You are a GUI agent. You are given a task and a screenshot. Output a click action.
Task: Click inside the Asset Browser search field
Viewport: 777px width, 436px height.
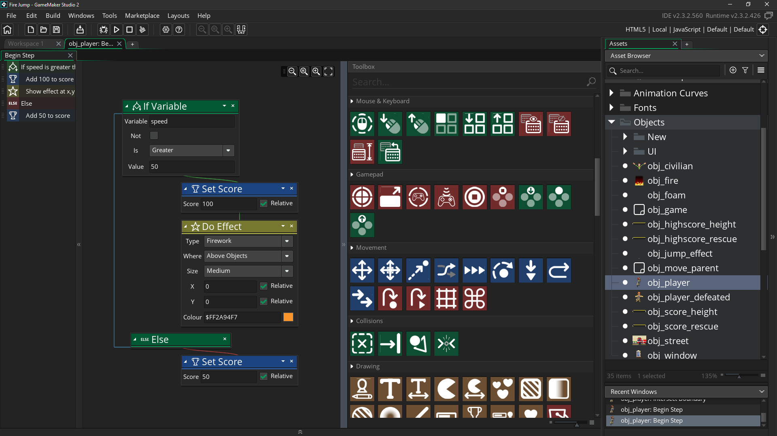click(x=664, y=70)
